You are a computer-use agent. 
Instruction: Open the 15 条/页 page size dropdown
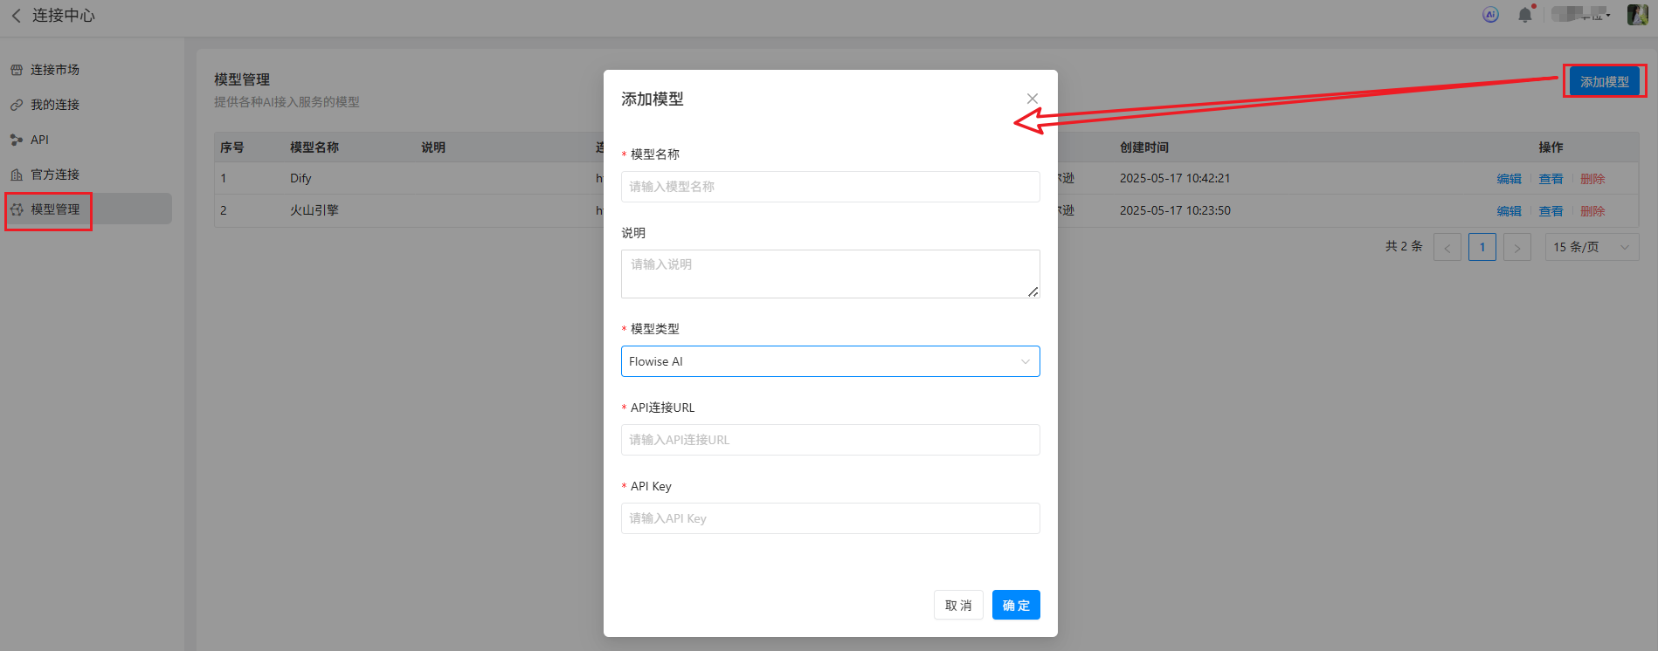pos(1591,247)
